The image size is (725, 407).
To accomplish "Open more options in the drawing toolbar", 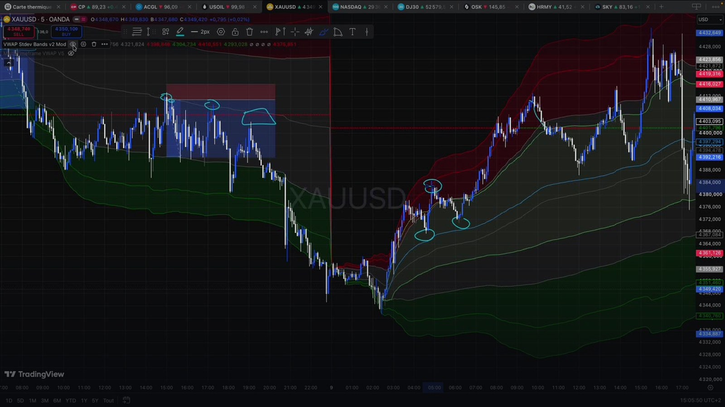I will [x=264, y=32].
